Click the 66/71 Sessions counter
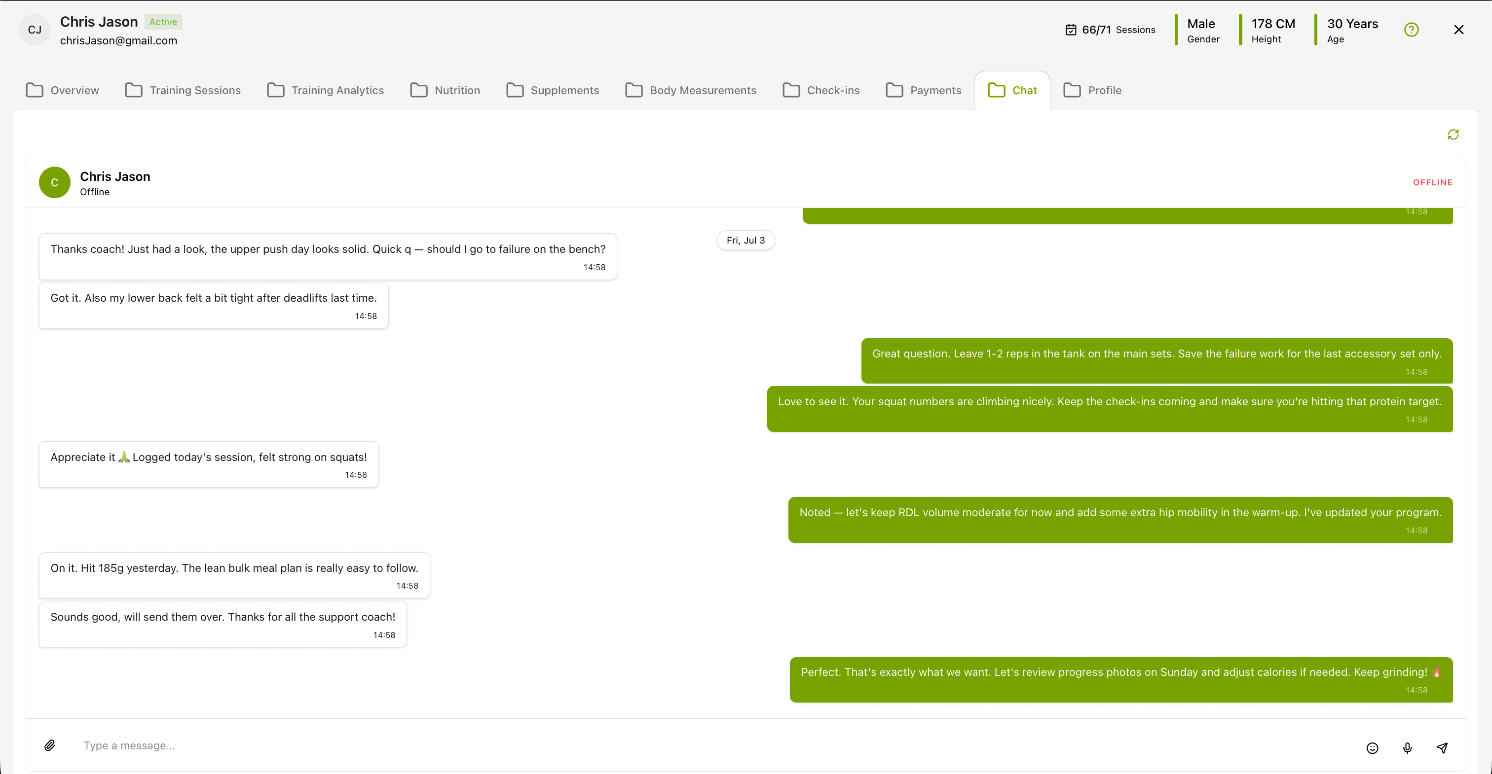1492x774 pixels. click(x=1110, y=30)
